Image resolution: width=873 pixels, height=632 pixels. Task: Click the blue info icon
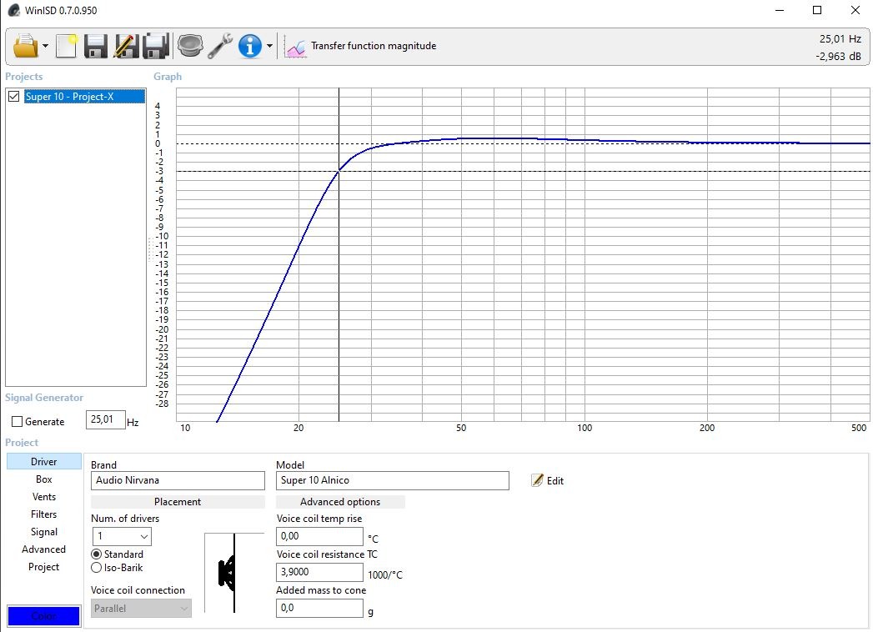250,46
